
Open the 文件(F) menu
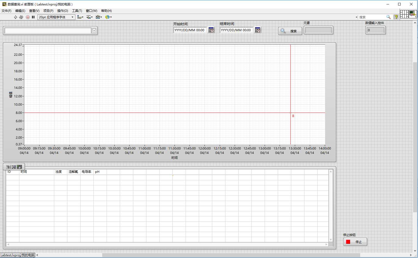6,11
